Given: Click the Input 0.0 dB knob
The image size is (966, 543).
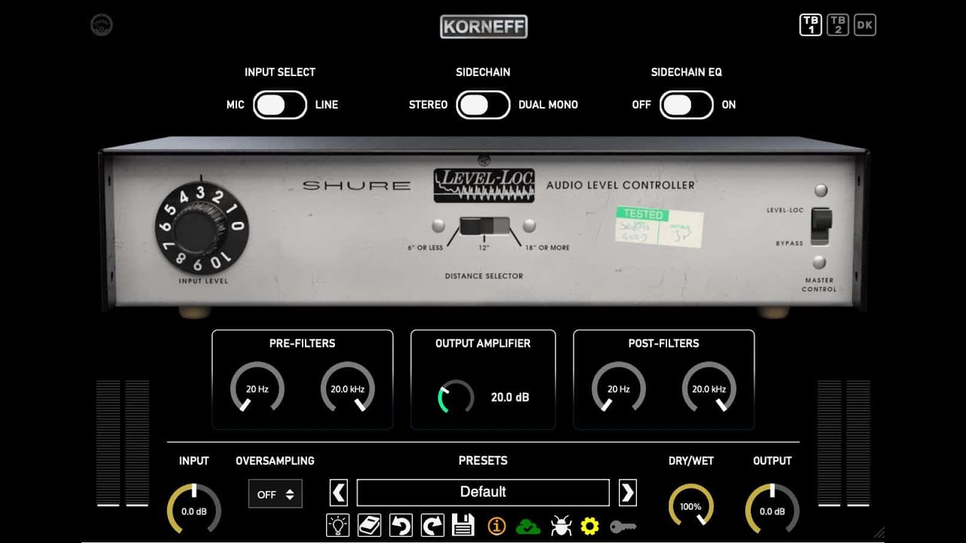Looking at the screenshot, I should pyautogui.click(x=194, y=510).
